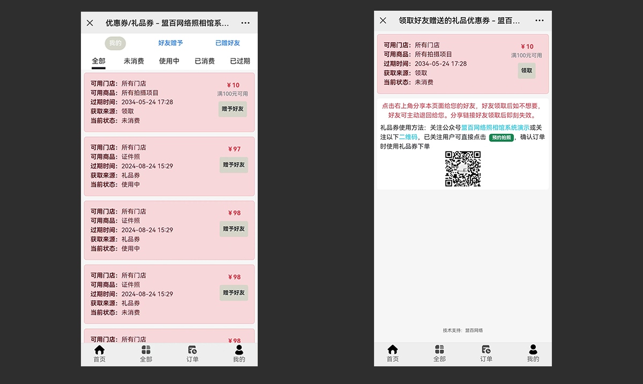
Task: Go to 我的 profile icon in left phone
Action: [x=239, y=350]
